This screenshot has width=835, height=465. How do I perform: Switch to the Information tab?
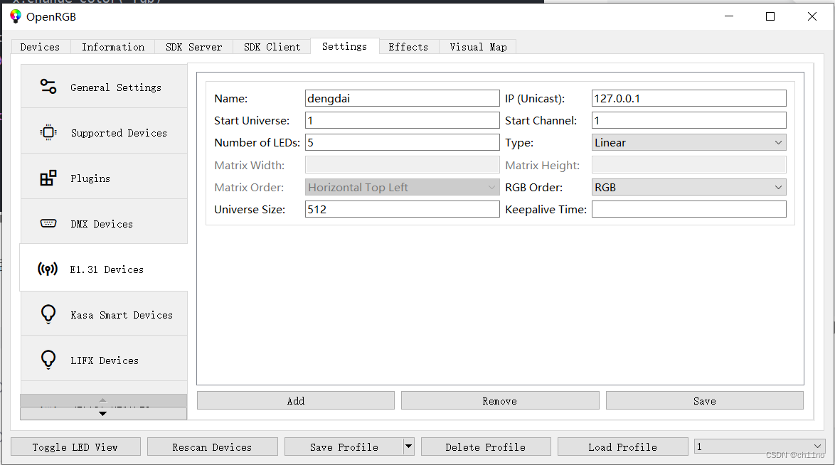tap(113, 47)
